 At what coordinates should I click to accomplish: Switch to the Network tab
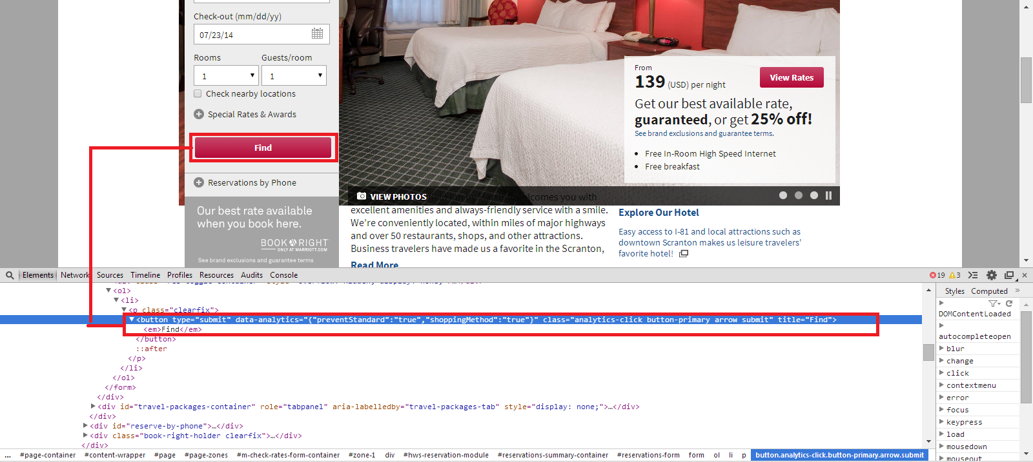pyautogui.click(x=75, y=275)
